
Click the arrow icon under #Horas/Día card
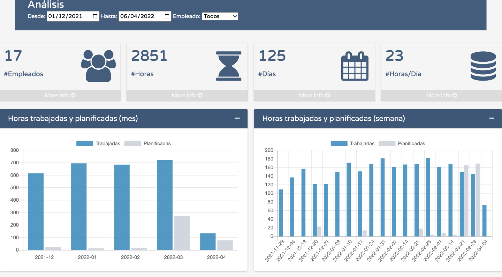[x=455, y=95]
